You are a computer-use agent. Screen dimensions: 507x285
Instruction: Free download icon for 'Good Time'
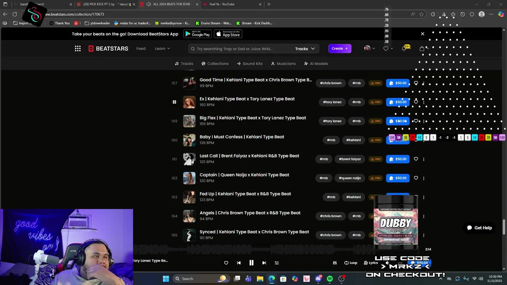coord(375,83)
